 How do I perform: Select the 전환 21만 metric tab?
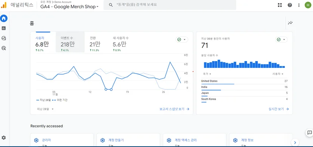coord(96,42)
